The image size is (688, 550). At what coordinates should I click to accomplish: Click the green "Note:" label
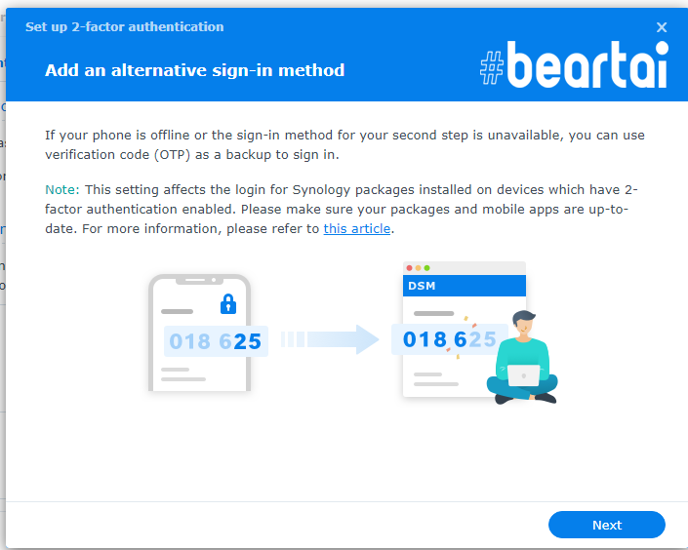[62, 189]
